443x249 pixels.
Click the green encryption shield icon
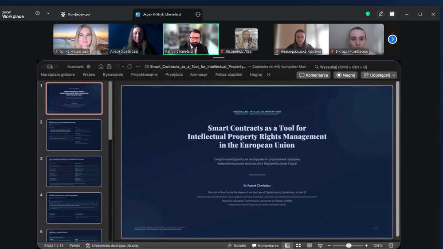pyautogui.click(x=368, y=14)
